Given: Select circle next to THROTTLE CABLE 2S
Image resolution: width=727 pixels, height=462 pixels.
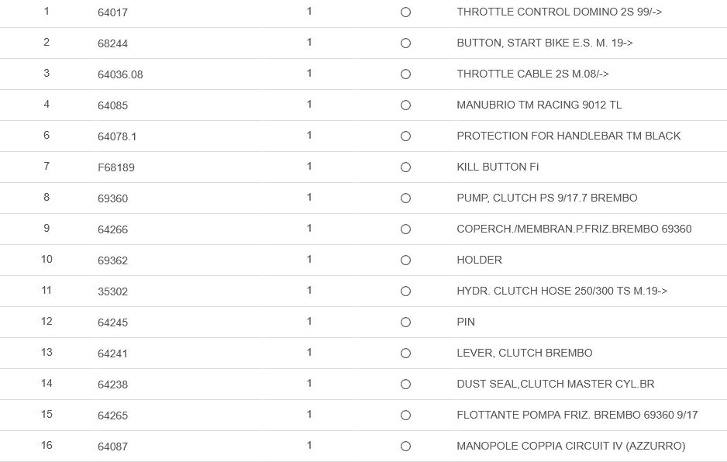Looking at the screenshot, I should [405, 74].
